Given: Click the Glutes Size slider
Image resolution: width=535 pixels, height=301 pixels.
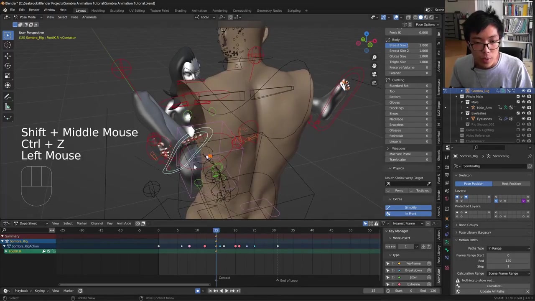Looking at the screenshot, I should pyautogui.click(x=408, y=56).
